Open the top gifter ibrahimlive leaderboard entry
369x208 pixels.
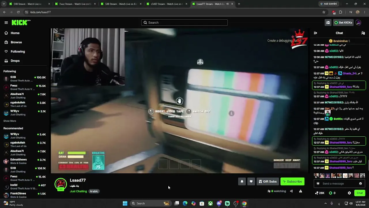point(339,41)
